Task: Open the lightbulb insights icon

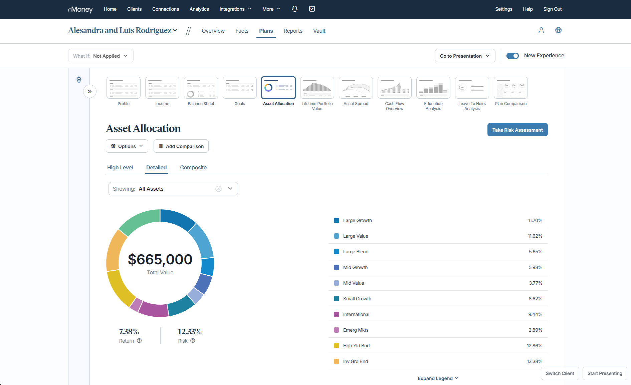Action: point(79,79)
